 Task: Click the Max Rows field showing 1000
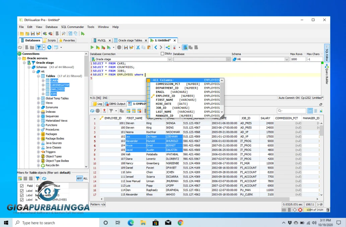pyautogui.click(x=298, y=59)
